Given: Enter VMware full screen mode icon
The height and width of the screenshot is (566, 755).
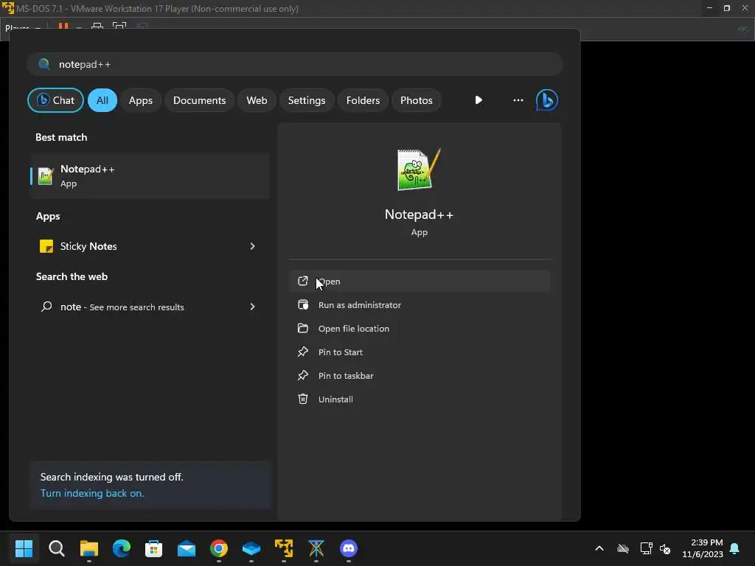Looking at the screenshot, I should [x=119, y=26].
